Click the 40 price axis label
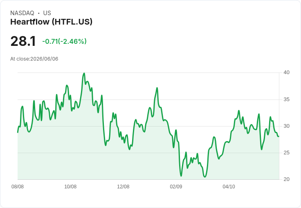 point(286,72)
